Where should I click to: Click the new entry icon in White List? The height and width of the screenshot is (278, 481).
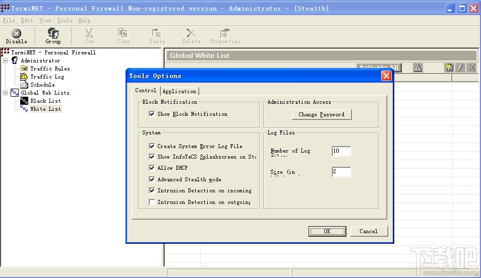click(449, 67)
